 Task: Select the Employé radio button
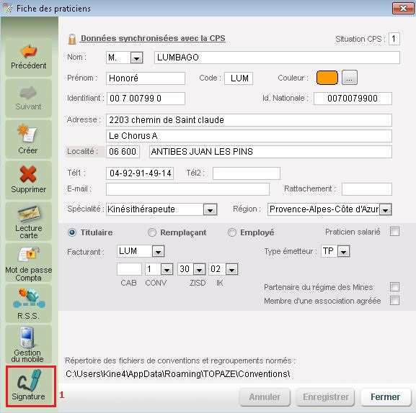coord(232,232)
